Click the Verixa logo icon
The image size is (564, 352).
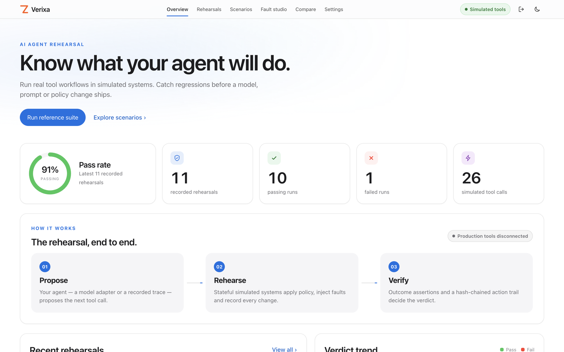coord(24,10)
